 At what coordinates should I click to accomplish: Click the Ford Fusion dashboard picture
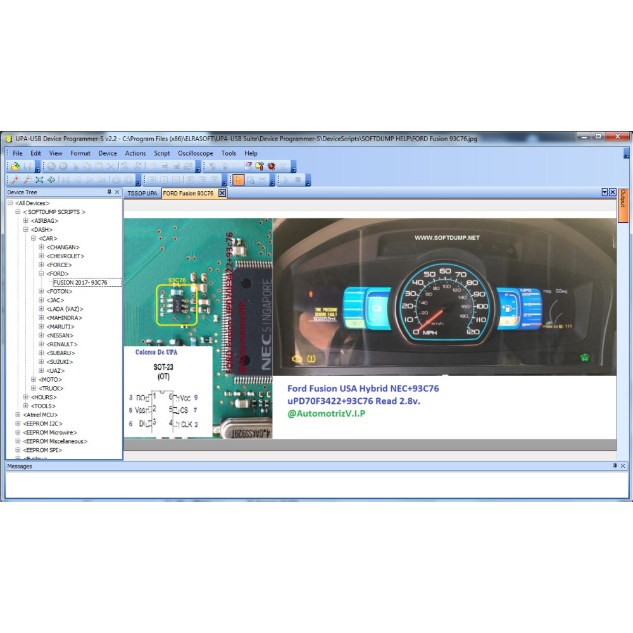coord(444,297)
